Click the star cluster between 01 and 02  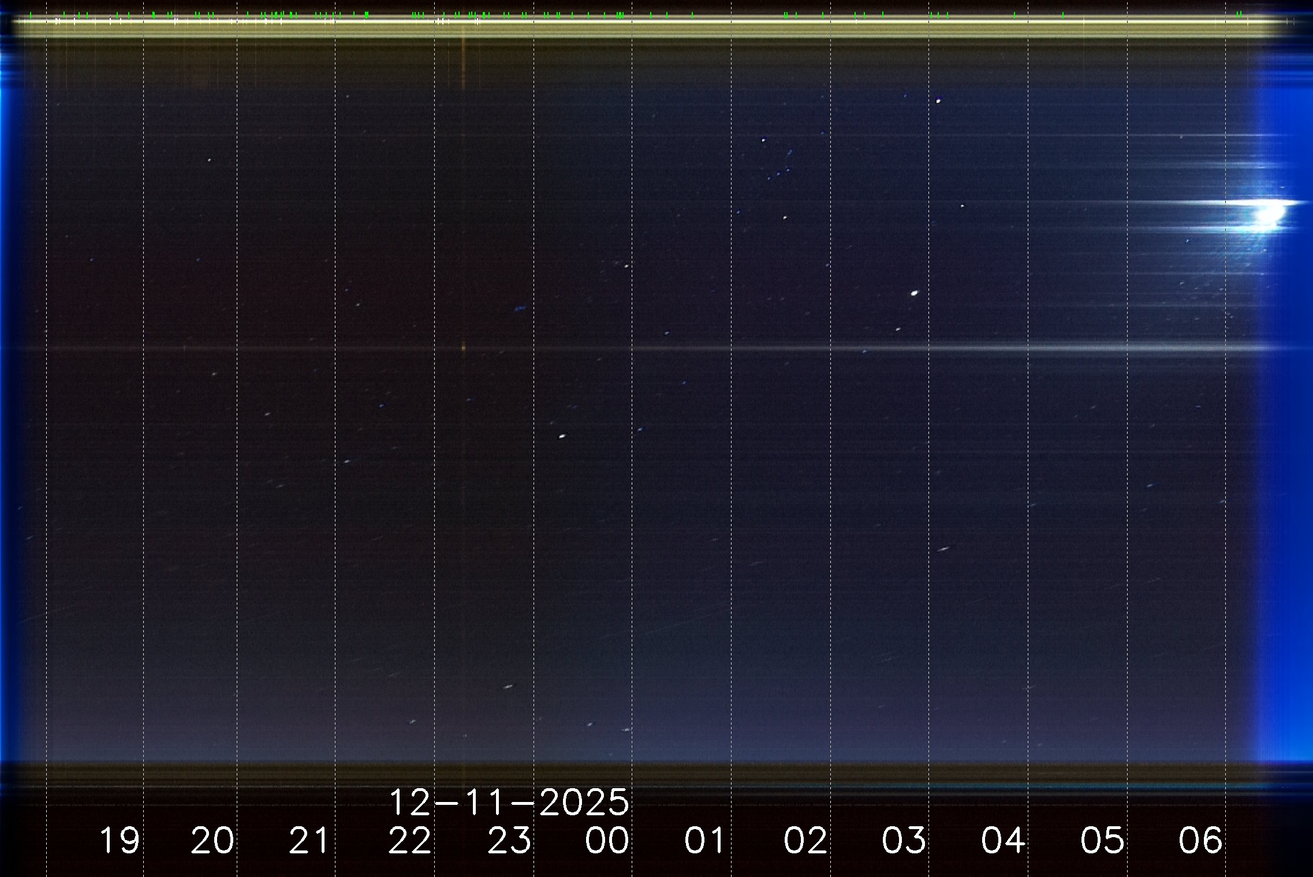point(779,168)
